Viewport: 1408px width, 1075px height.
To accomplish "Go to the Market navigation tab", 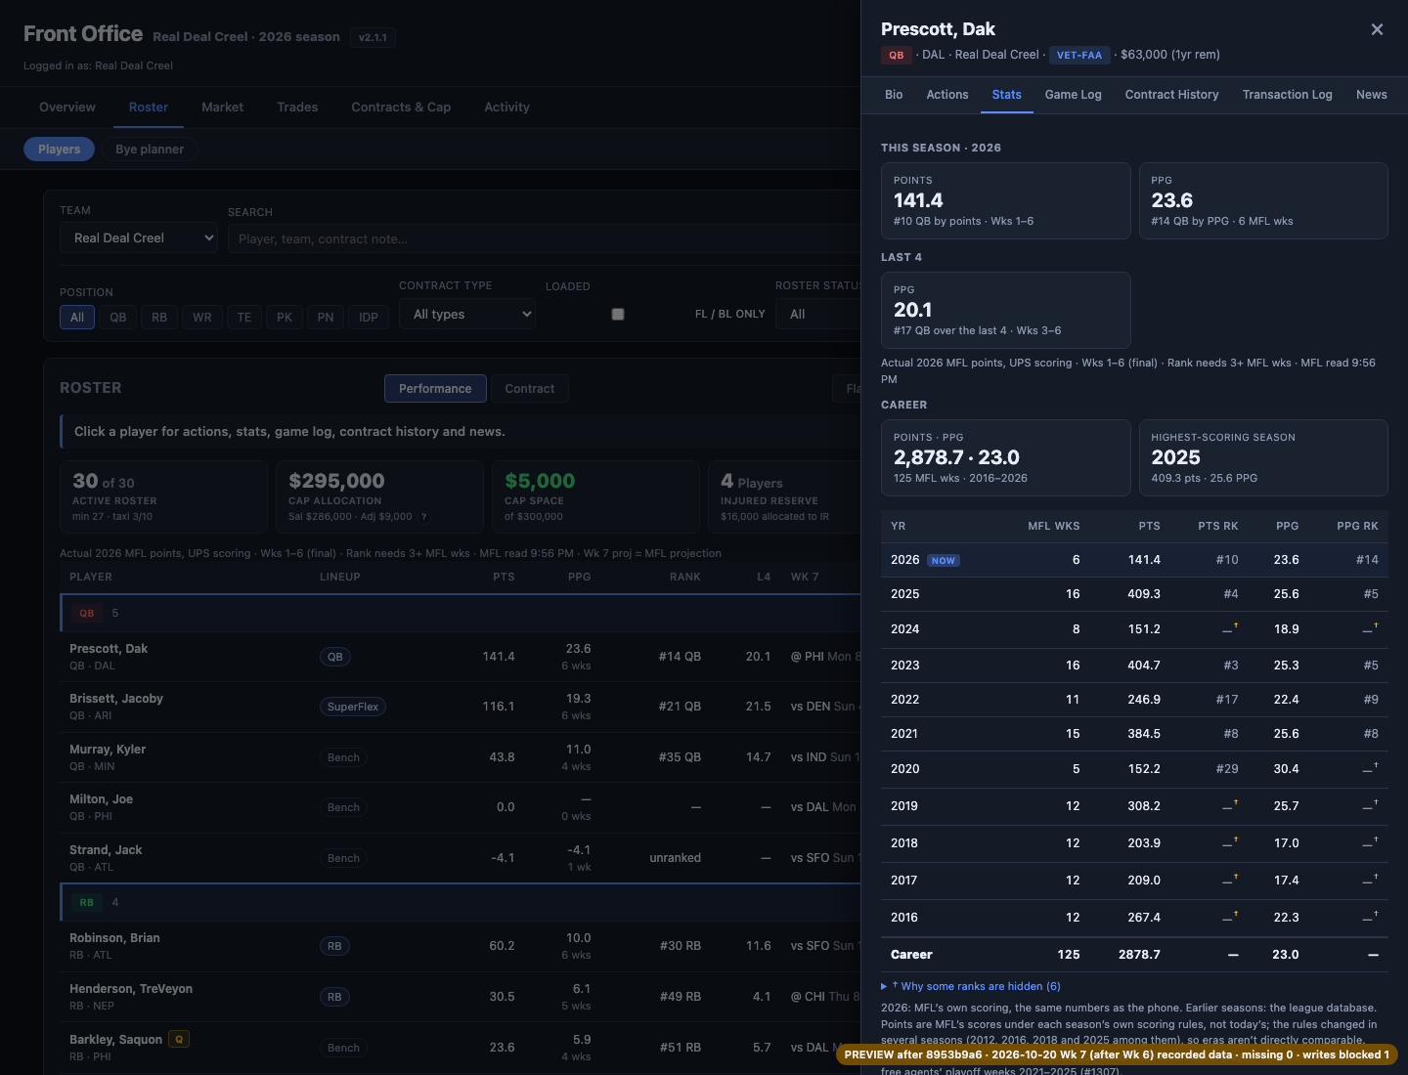I will click(222, 107).
